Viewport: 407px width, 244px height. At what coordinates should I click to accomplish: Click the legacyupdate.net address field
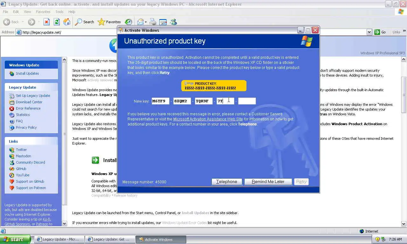point(194,32)
